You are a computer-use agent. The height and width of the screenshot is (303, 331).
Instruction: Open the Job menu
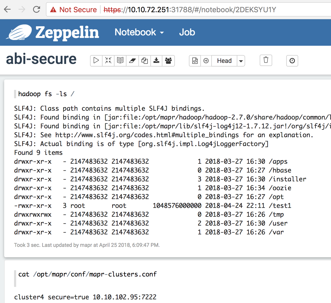coord(187,32)
